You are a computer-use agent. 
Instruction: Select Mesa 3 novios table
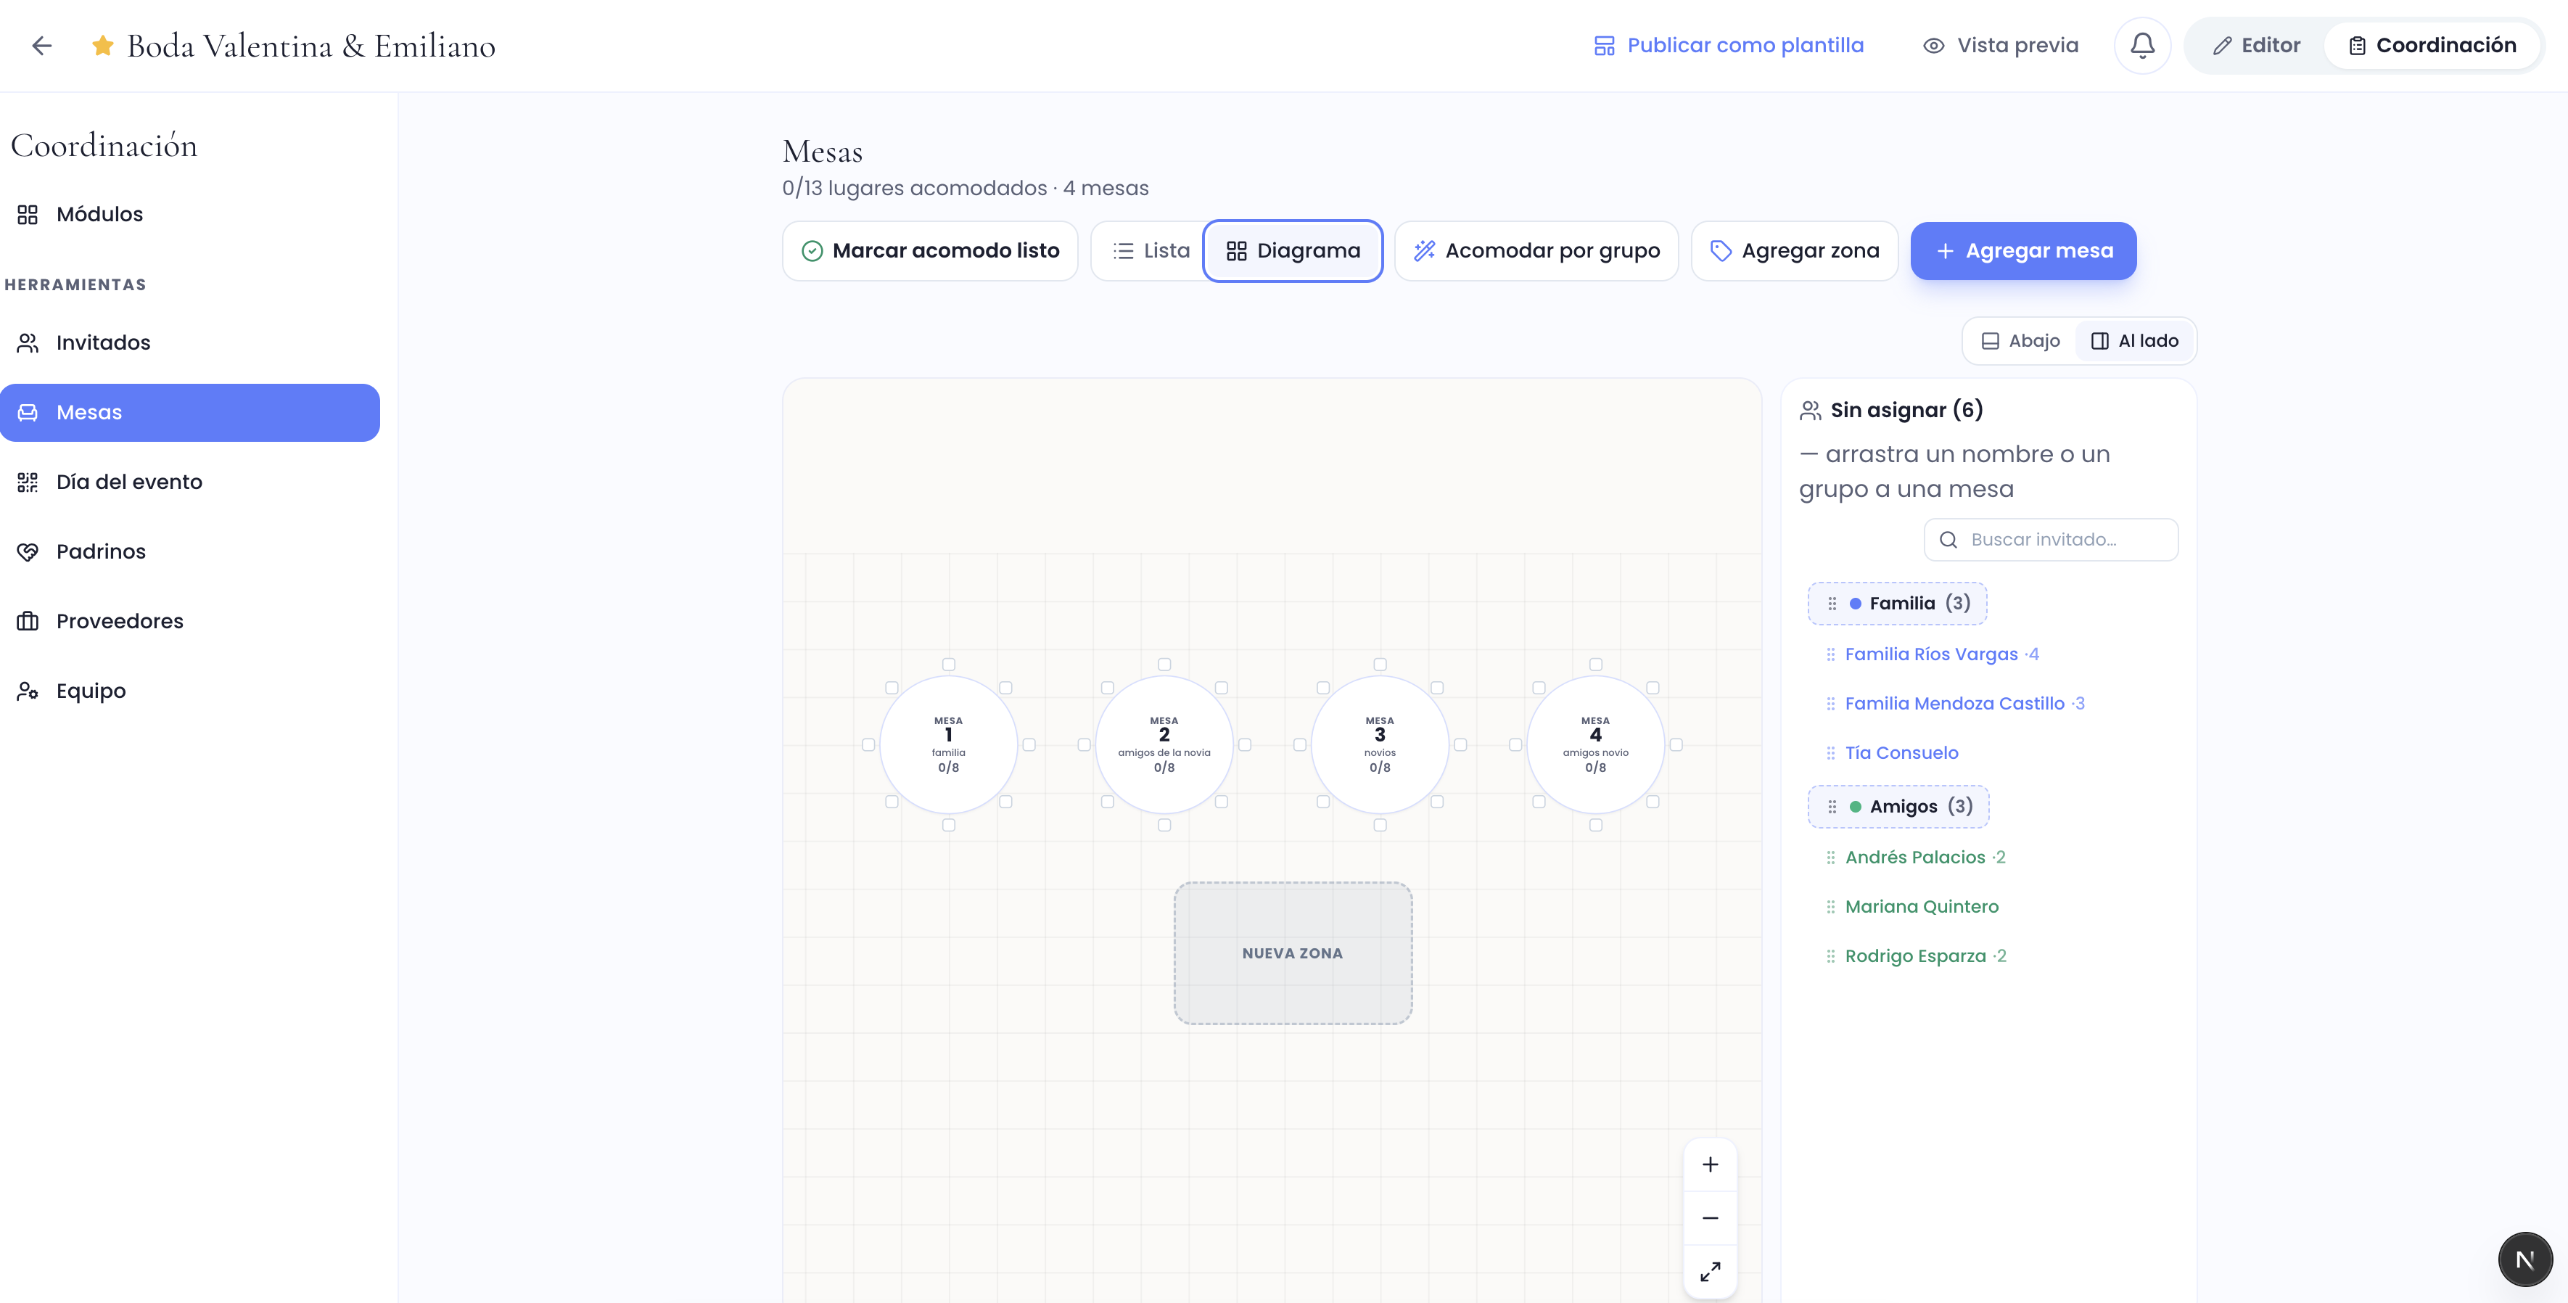(x=1380, y=744)
